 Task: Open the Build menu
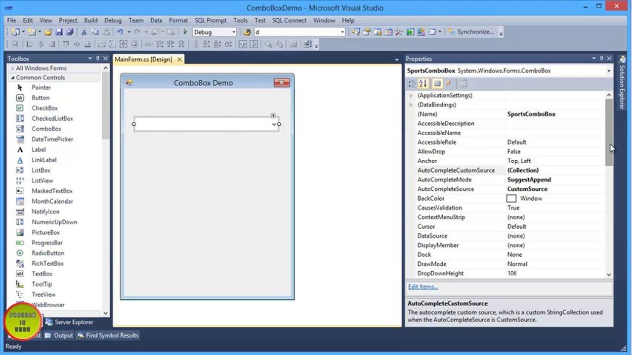tap(90, 20)
